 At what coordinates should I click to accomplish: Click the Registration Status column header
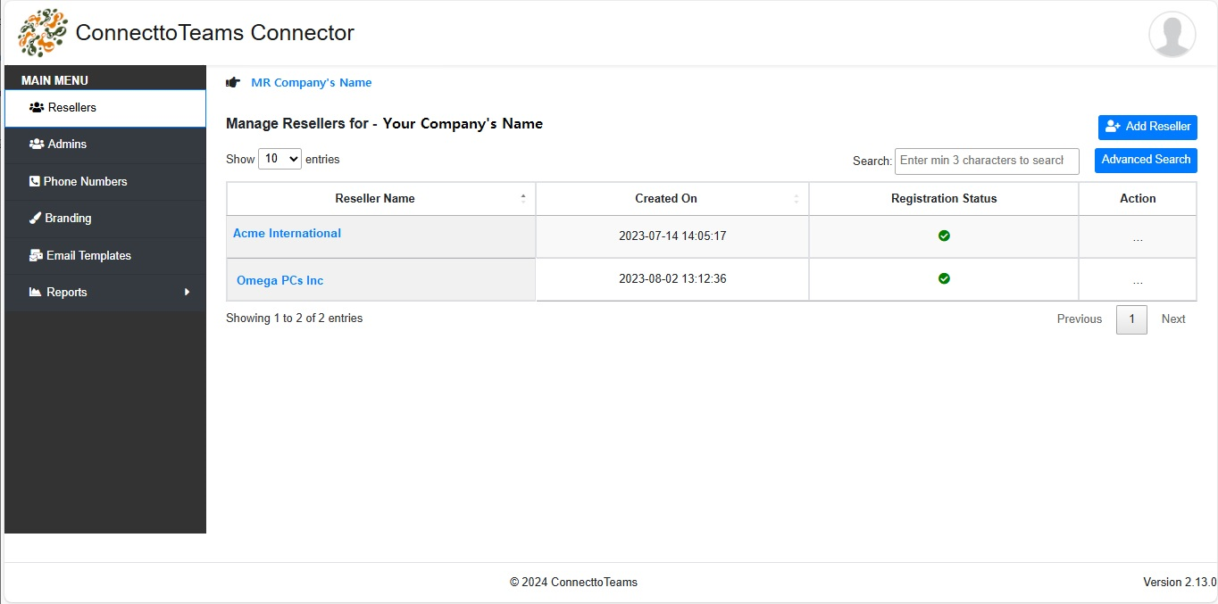click(944, 199)
